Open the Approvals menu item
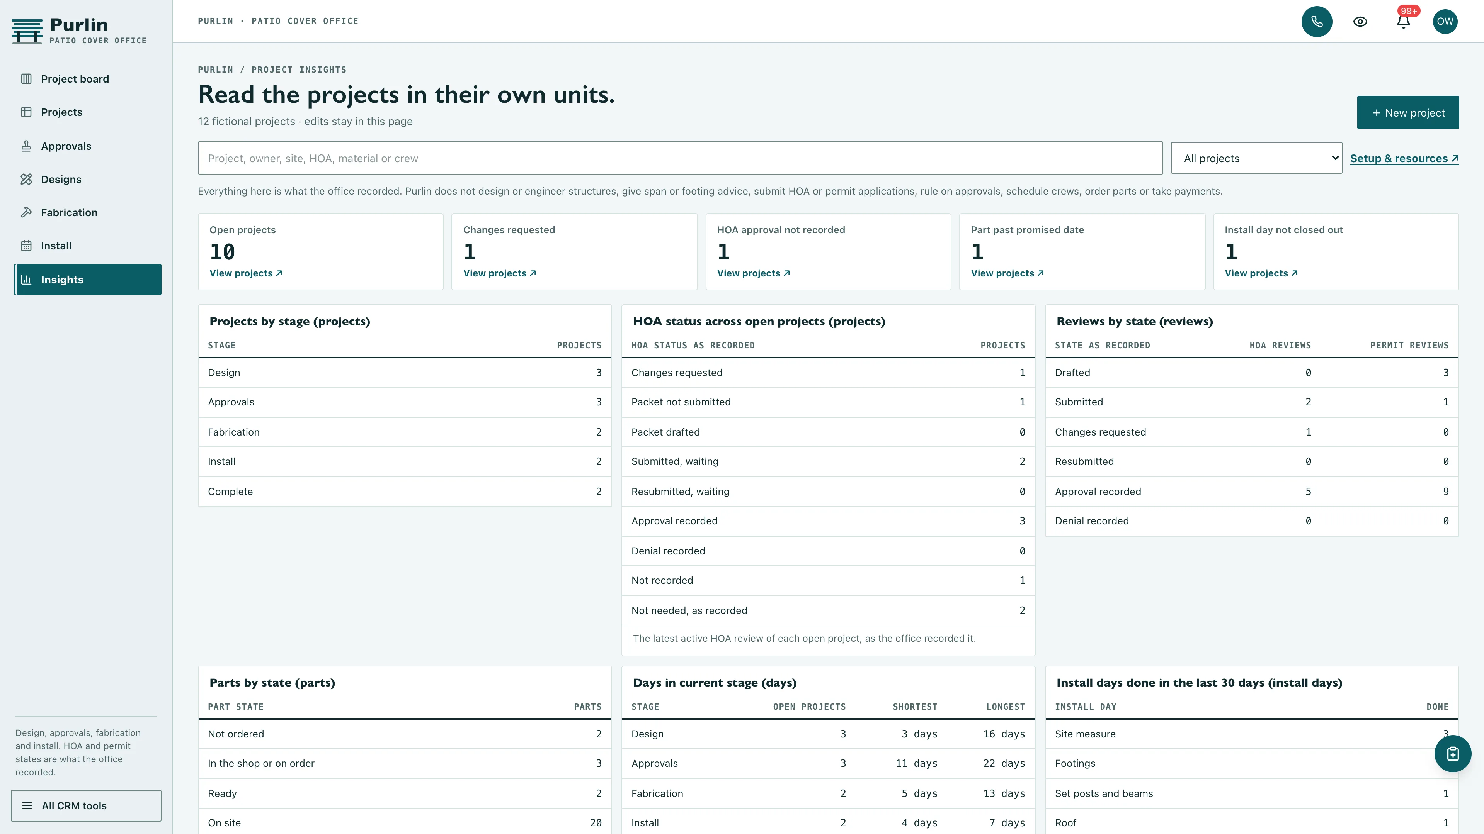 (x=88, y=146)
